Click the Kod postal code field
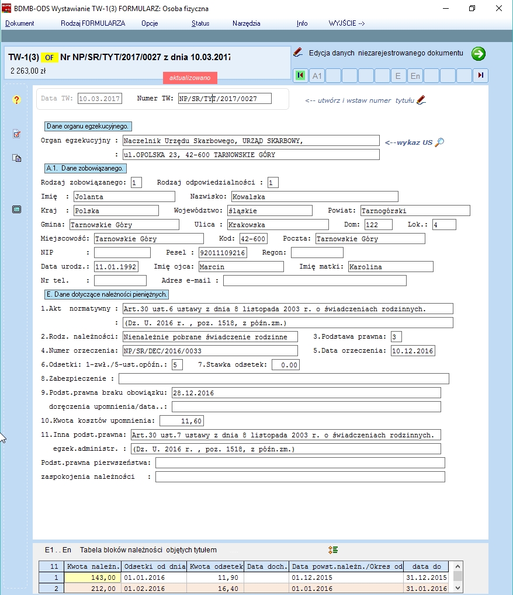513x595 pixels. click(254, 239)
